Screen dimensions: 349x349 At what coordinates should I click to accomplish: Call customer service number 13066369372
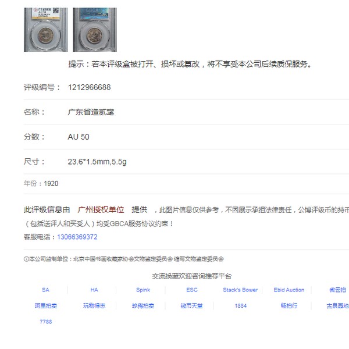tap(77, 237)
